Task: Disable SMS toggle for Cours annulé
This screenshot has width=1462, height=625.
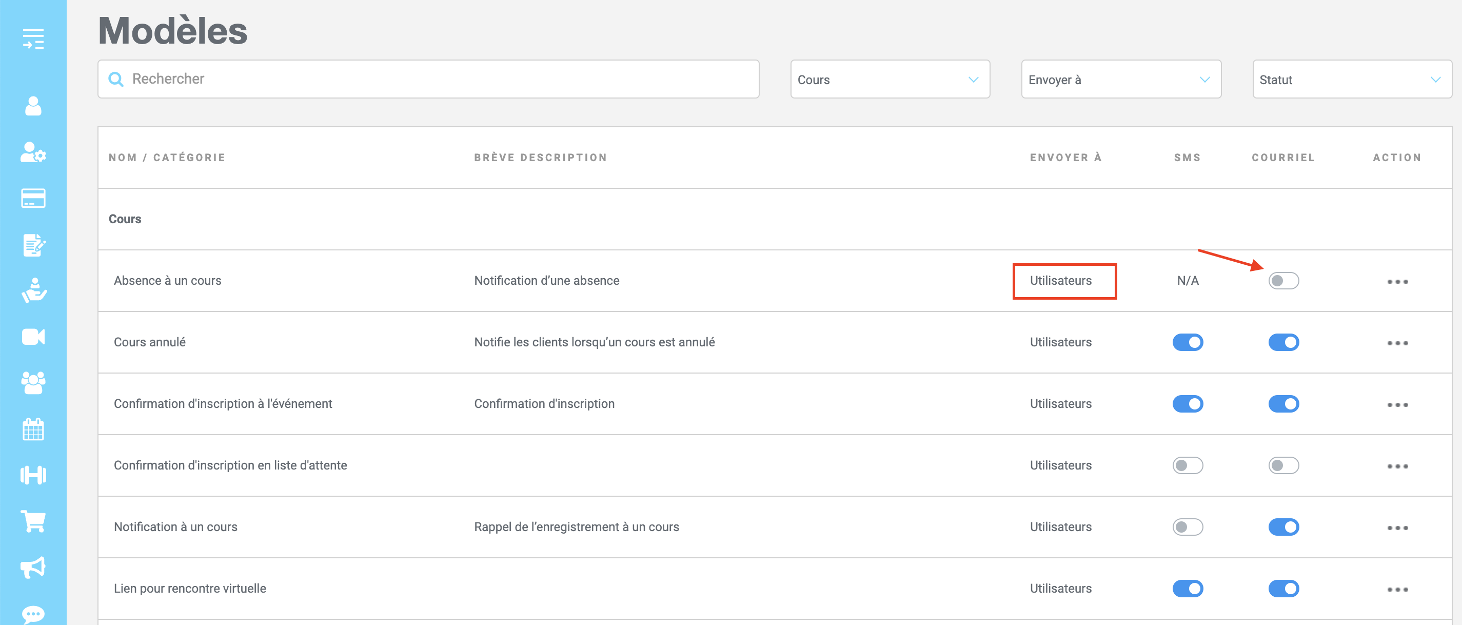Action: click(1188, 342)
